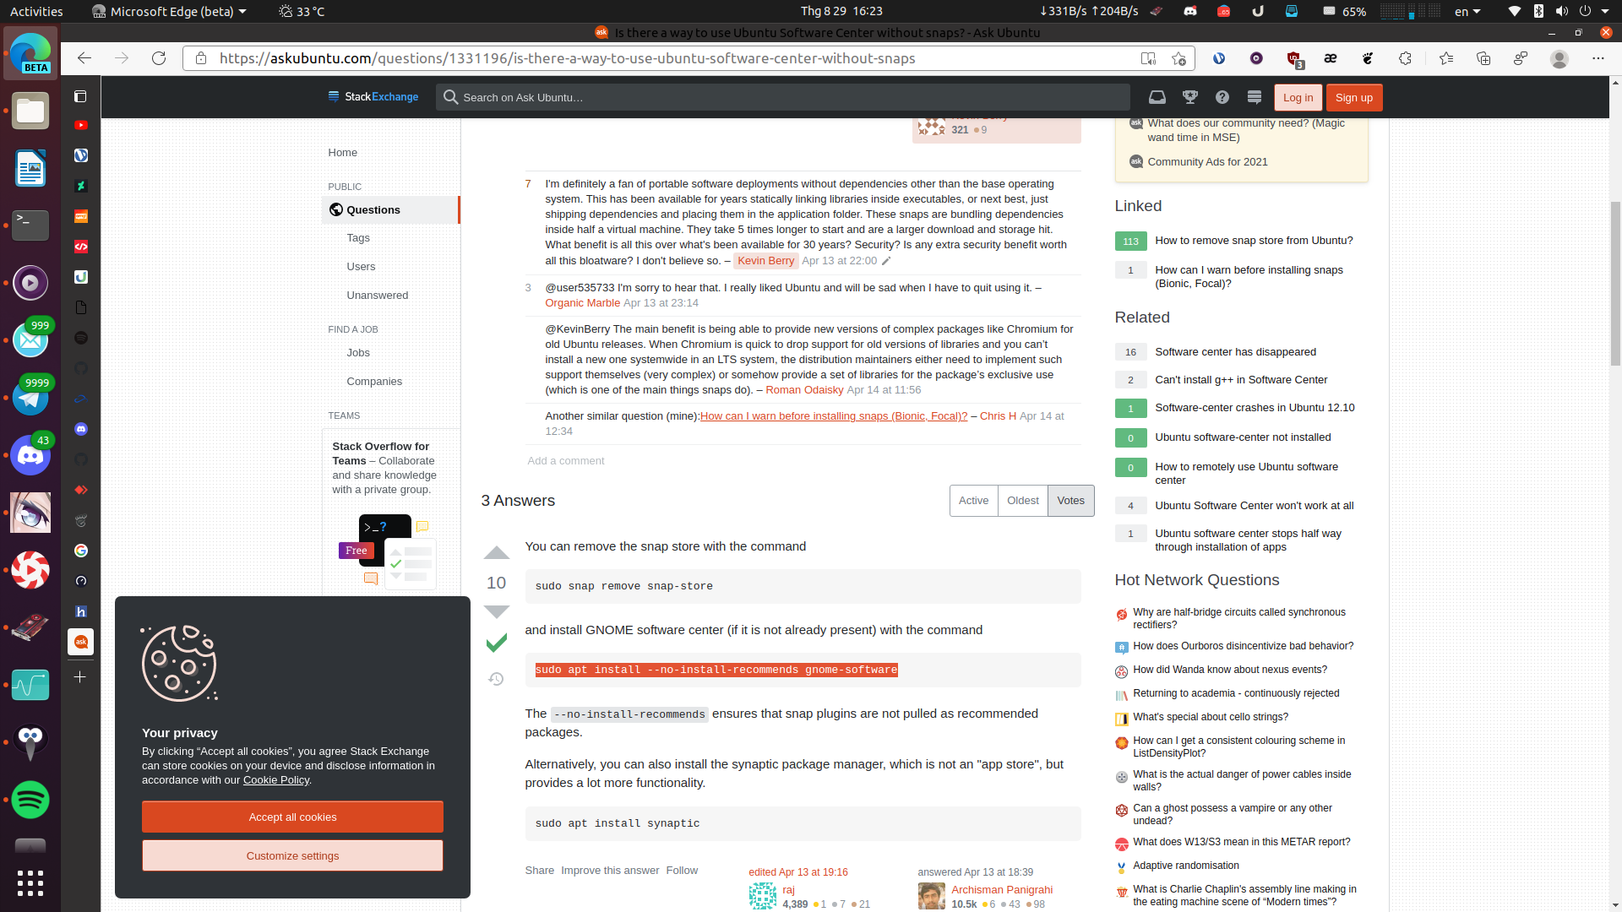The width and height of the screenshot is (1622, 912).
Task: Sort answers by Votes
Action: pyautogui.click(x=1070, y=501)
